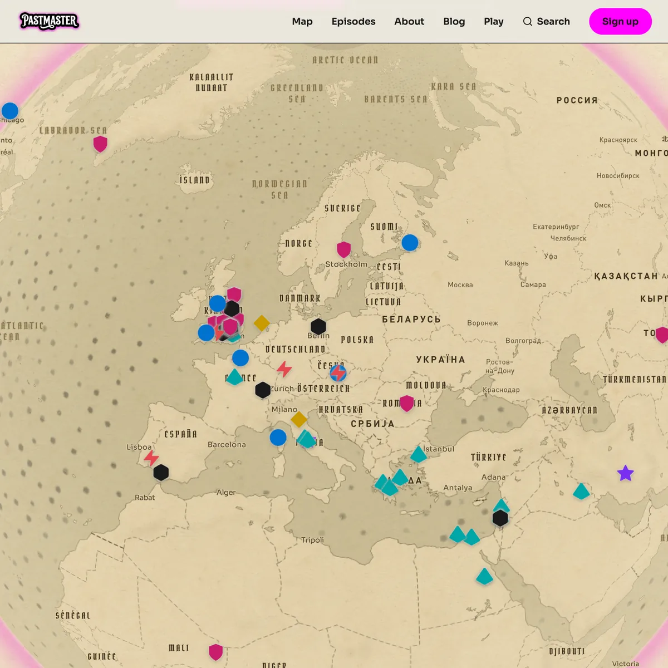668x668 pixels.
Task: Click the Казань city label
Action: tap(517, 263)
